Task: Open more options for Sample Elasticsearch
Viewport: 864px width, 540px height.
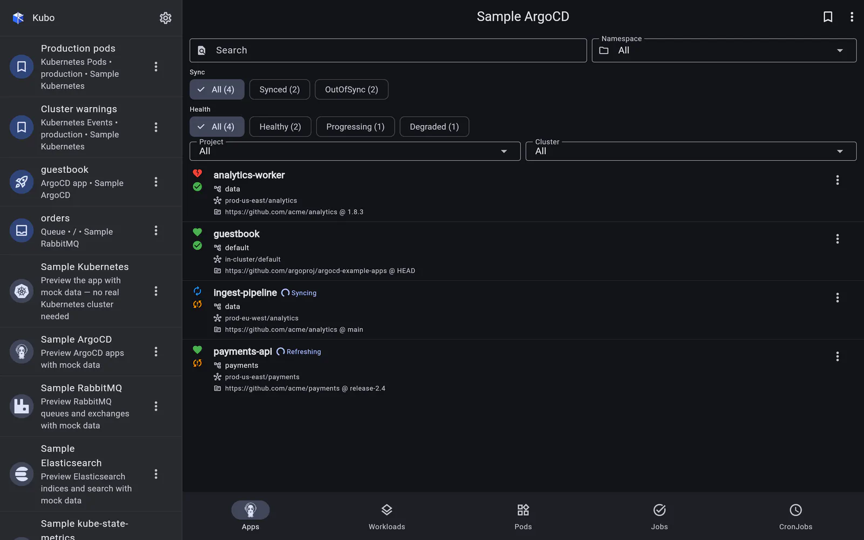Action: point(156,474)
